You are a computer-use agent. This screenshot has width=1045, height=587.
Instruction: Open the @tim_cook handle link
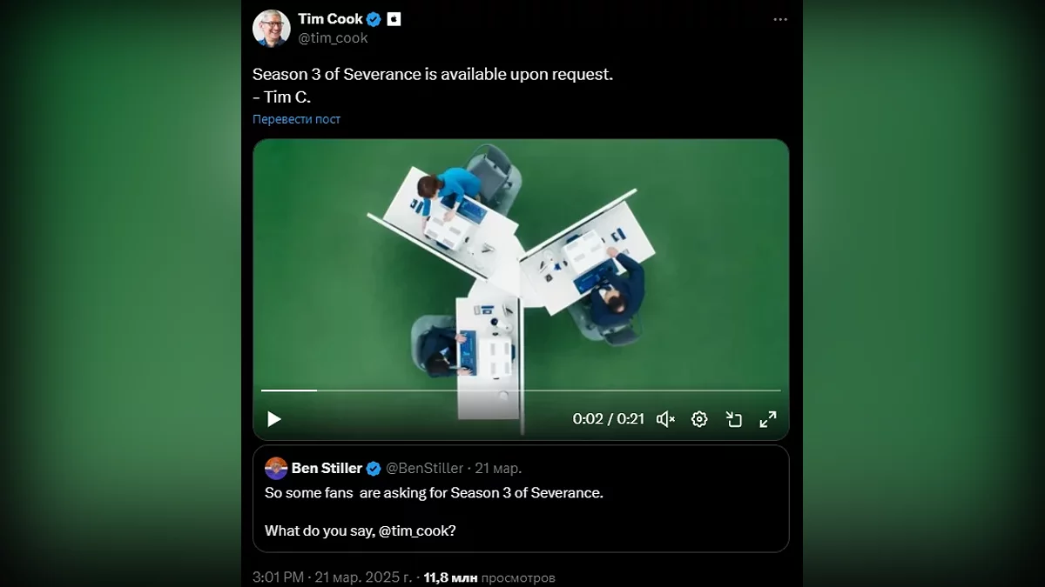point(333,38)
